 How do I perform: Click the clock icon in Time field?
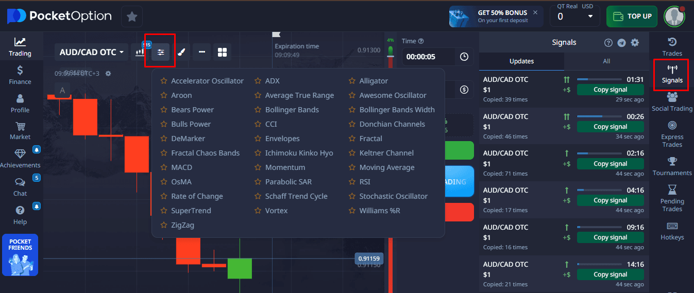[464, 57]
